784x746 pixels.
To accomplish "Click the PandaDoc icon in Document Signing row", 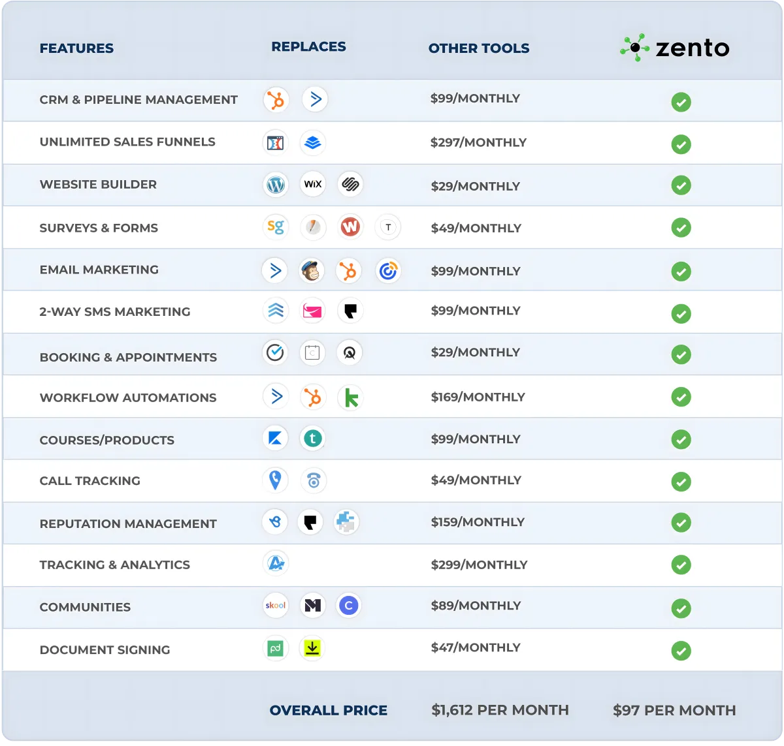I will click(x=275, y=648).
